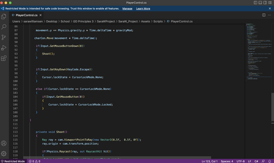Open notifications bell in status bar
This screenshot has width=274, height=163.
click(x=270, y=161)
